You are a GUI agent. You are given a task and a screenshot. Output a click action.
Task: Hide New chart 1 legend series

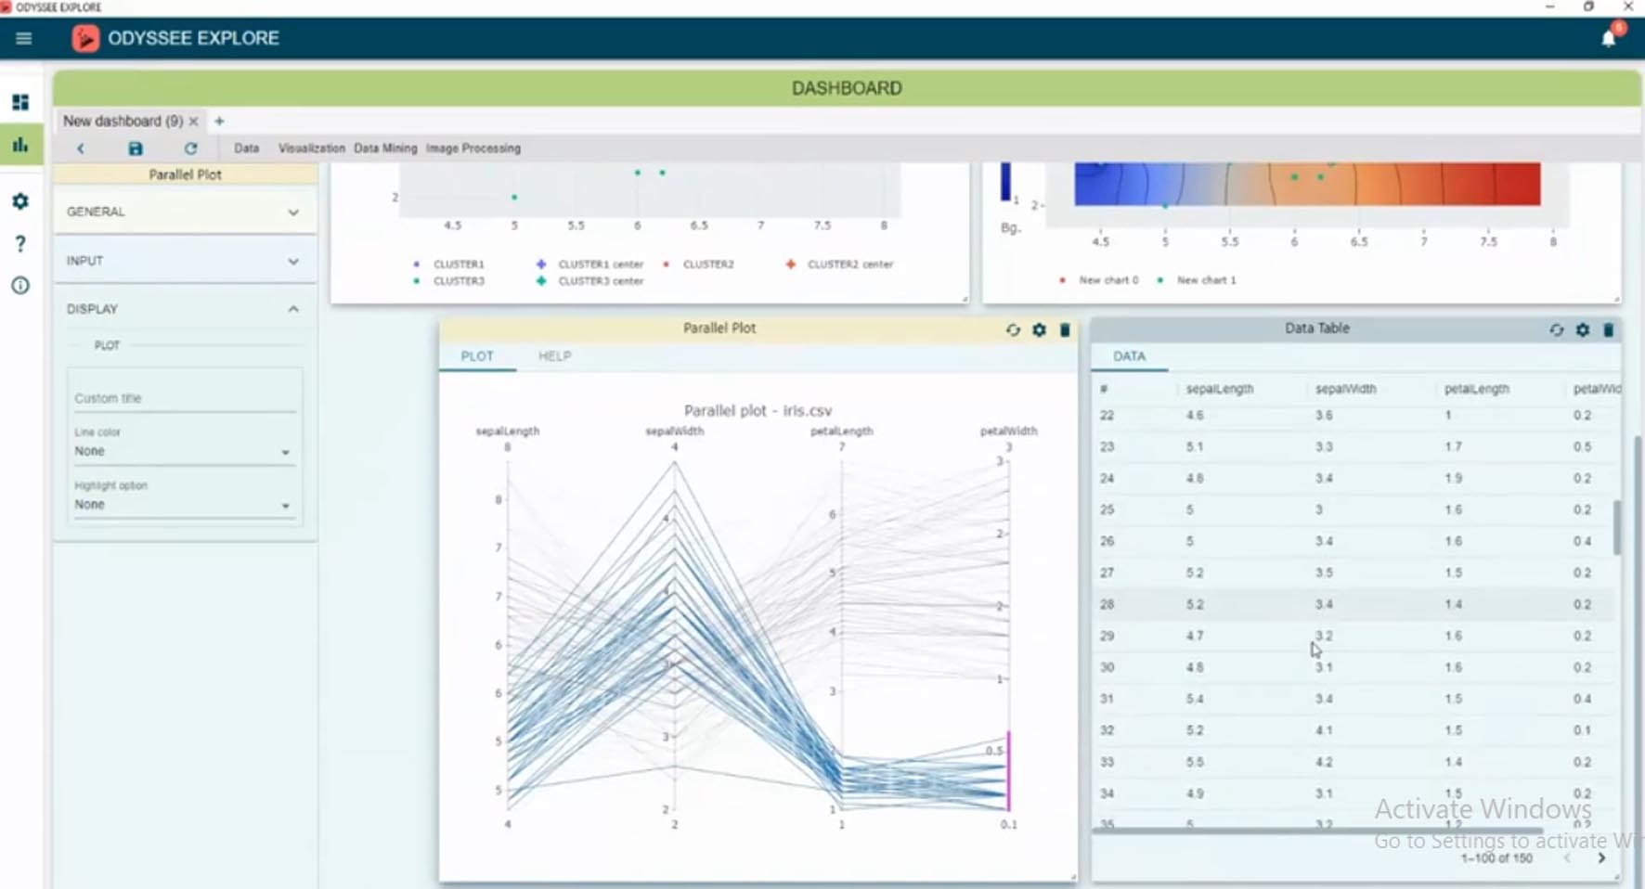pos(1205,280)
